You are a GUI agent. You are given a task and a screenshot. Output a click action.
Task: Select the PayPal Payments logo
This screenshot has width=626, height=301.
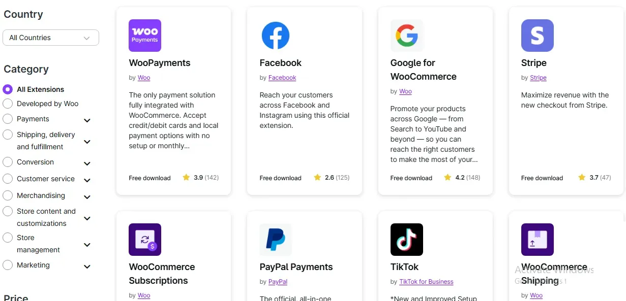point(275,239)
